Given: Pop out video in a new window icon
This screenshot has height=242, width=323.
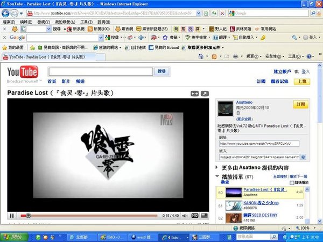Looking at the screenshot, I should [205, 94].
